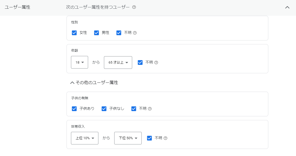Click help icon beside parental status 不明
Image resolution: width=296 pixels, height=156 pixels.
150,109
